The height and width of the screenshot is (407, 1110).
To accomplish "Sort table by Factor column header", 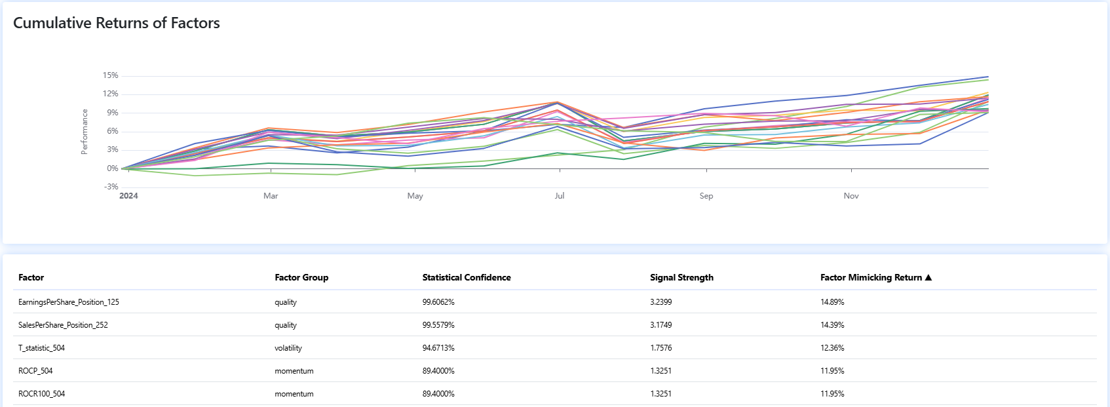I will [x=31, y=278].
